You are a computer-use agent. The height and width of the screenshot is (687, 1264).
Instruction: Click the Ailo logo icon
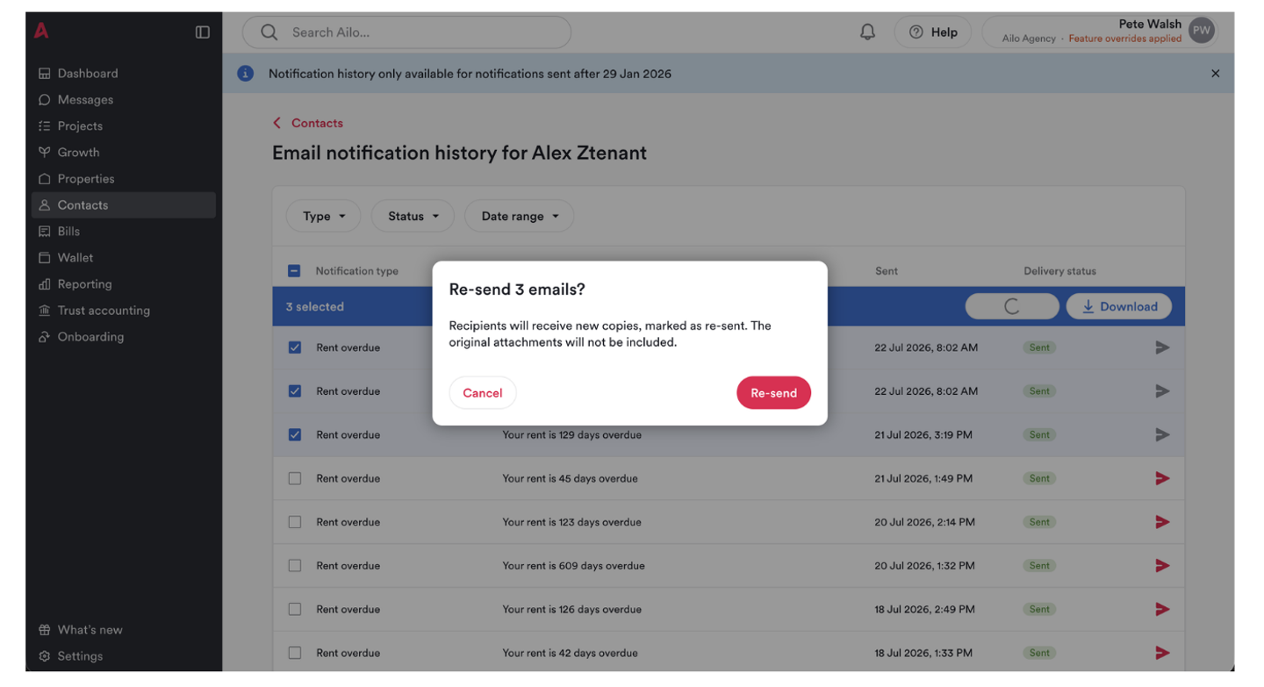(41, 31)
